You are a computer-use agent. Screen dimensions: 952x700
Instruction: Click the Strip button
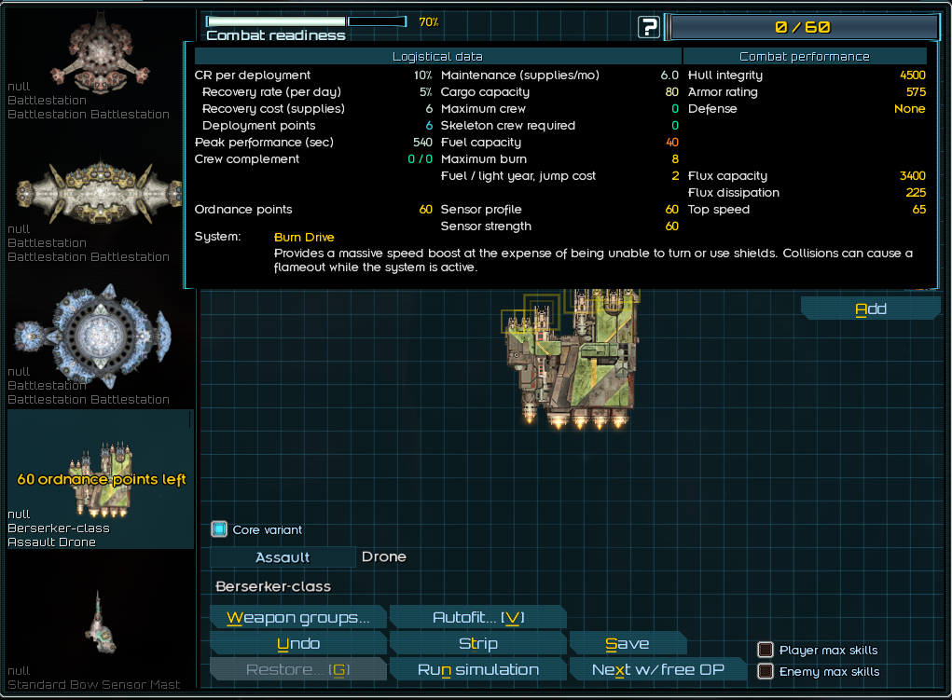[478, 643]
